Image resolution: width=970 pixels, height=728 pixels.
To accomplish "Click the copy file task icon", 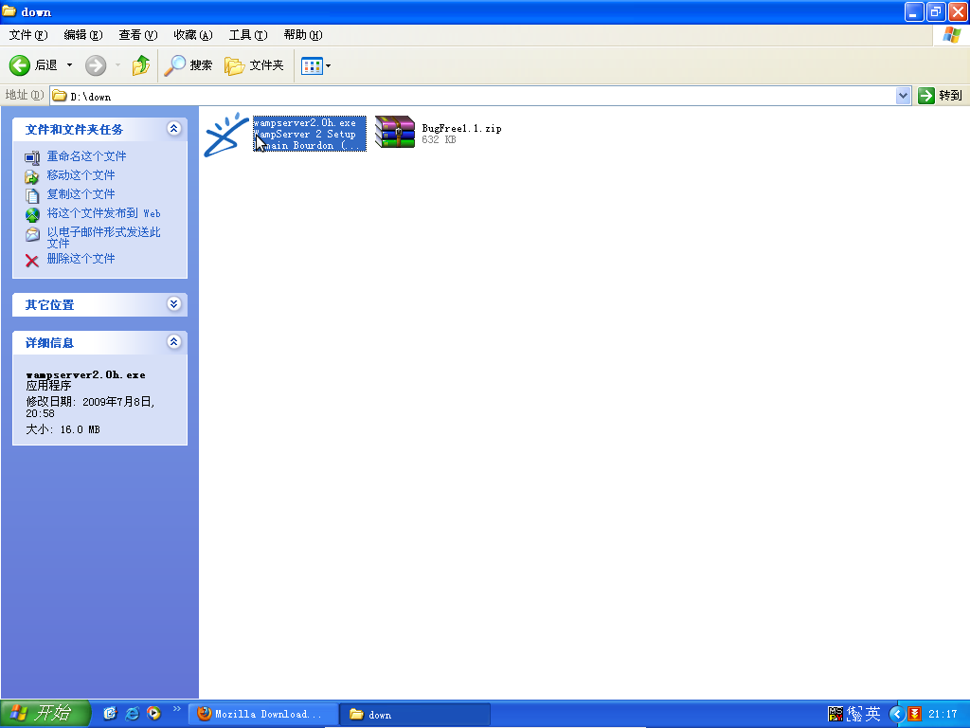I will click(x=32, y=196).
